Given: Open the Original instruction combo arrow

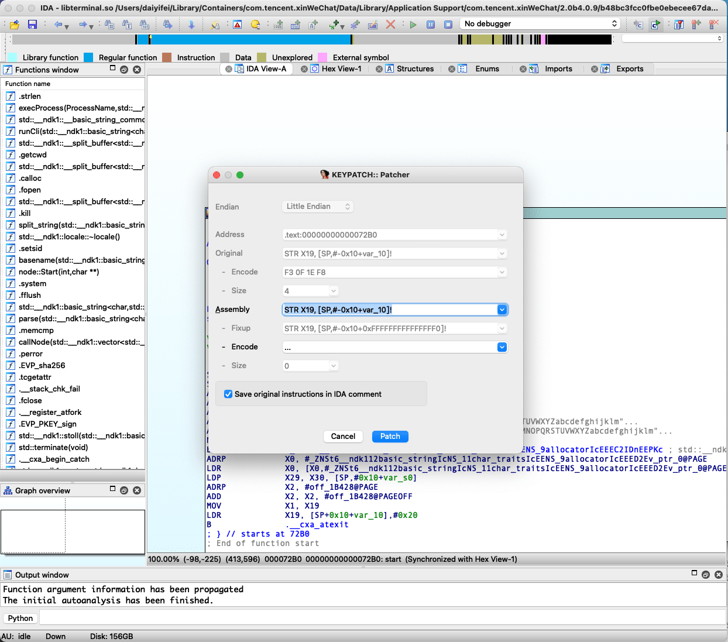Looking at the screenshot, I should coord(502,253).
